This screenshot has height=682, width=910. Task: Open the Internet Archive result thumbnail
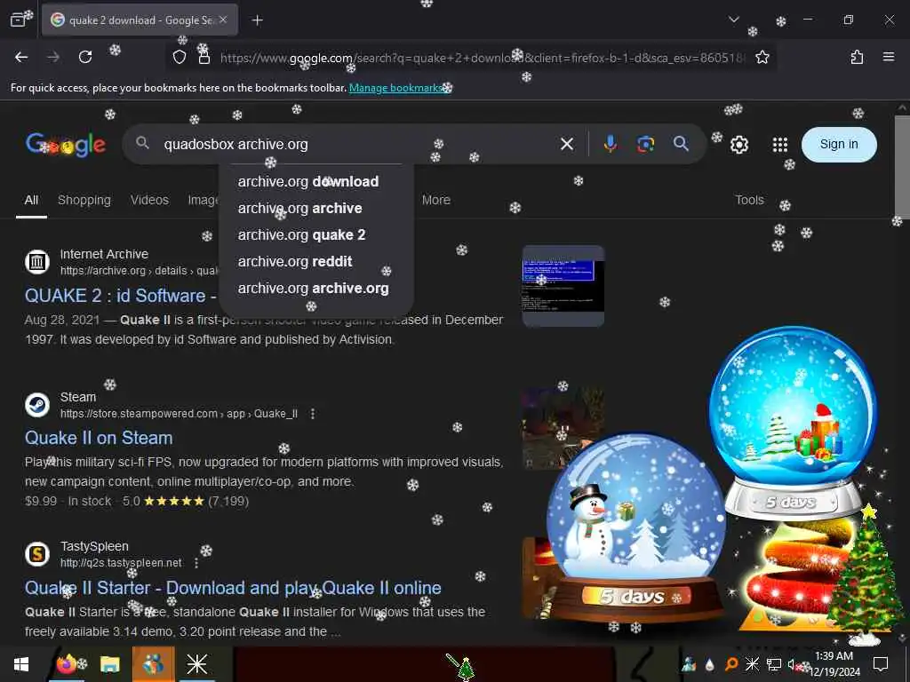tap(563, 286)
